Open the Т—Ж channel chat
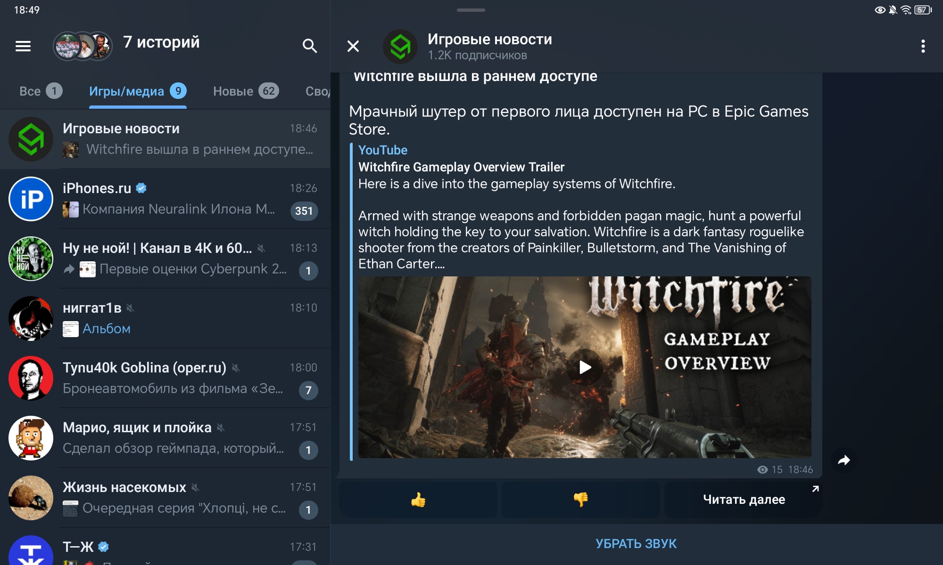This screenshot has height=565, width=943. pyautogui.click(x=165, y=547)
